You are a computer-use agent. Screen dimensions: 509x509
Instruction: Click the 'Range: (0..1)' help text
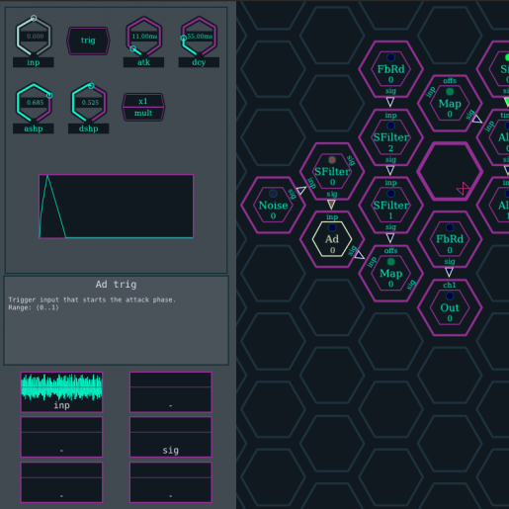pos(34,307)
